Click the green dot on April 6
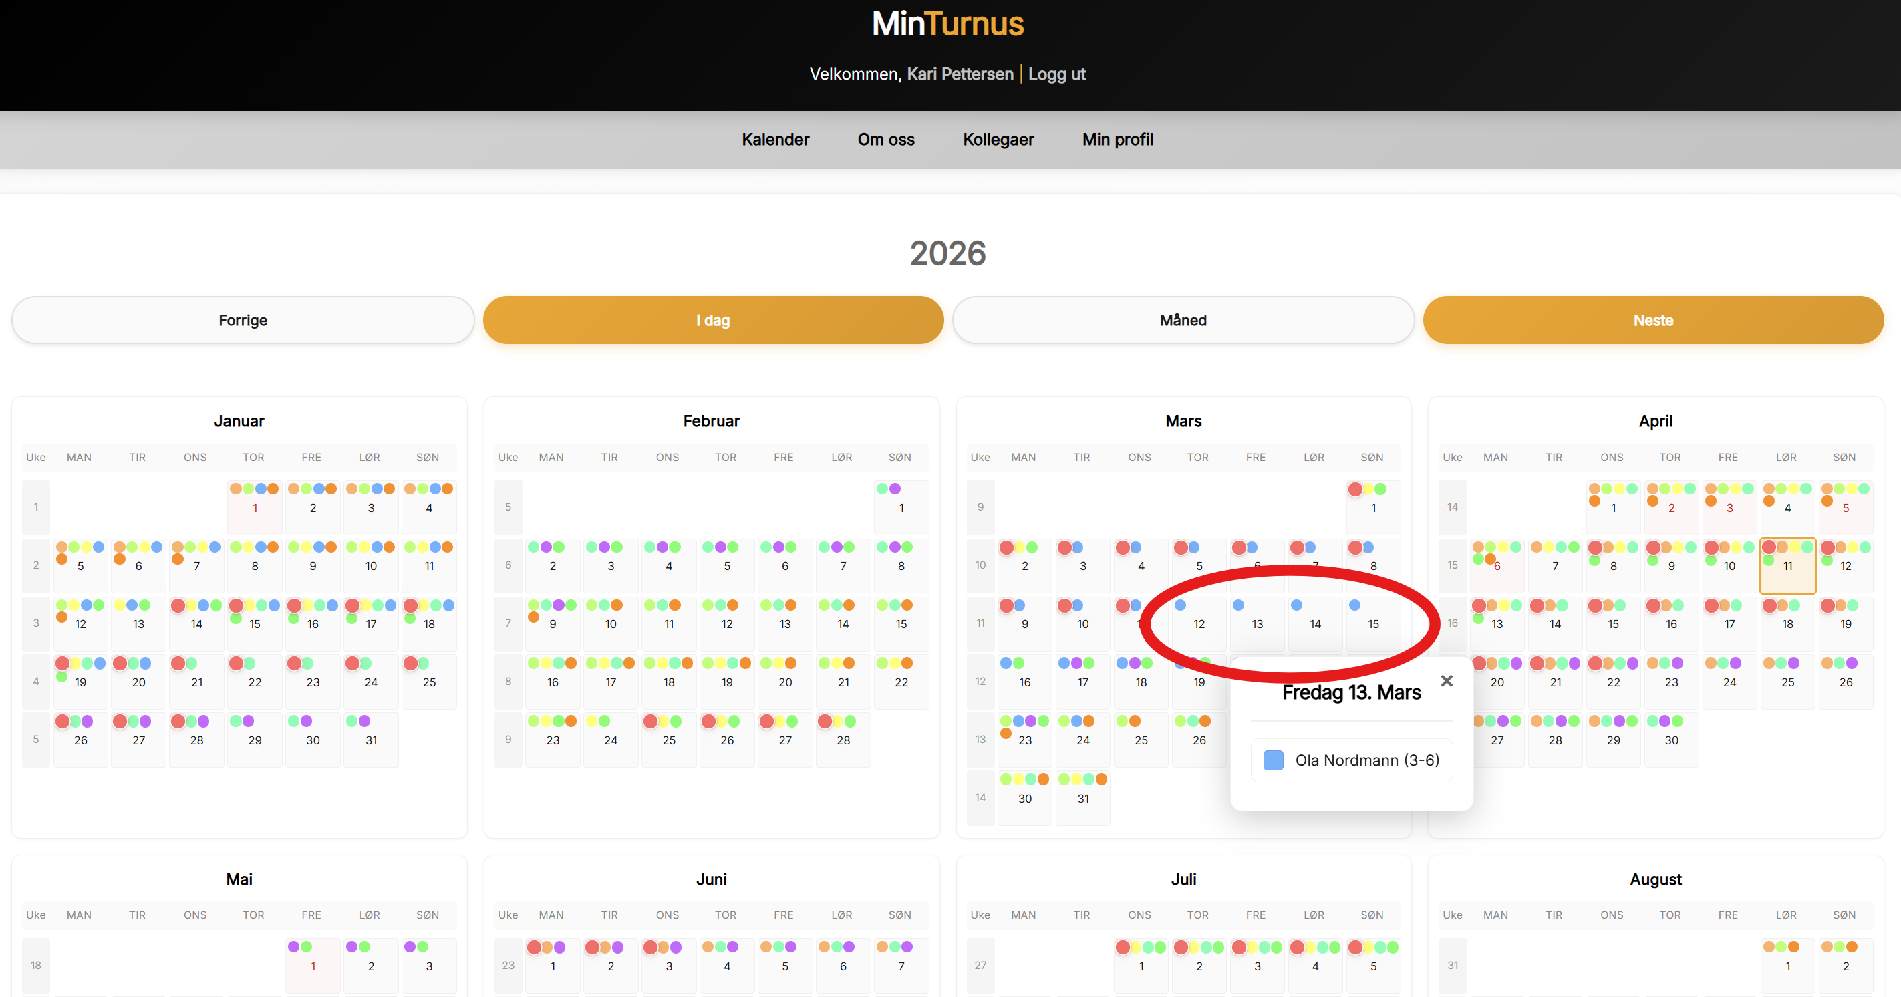 tap(1479, 559)
